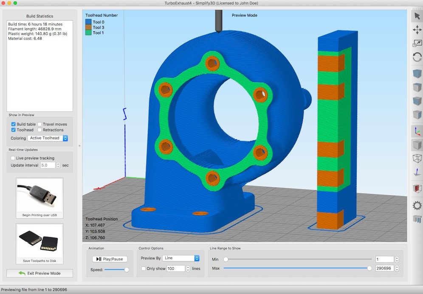Click the Update interval input field
This screenshot has height=294, width=423.
point(48,165)
